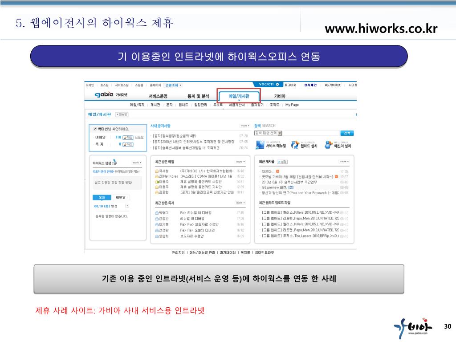Viewport: 456px width, 342px height.
Task: Click the 로그아웃 link in top bar
Action: [x=290, y=85]
